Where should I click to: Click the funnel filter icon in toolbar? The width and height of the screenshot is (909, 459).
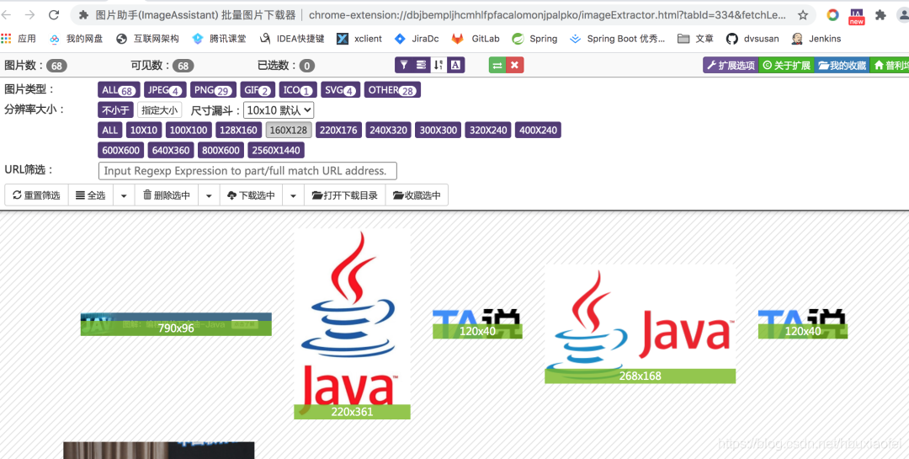(x=404, y=65)
